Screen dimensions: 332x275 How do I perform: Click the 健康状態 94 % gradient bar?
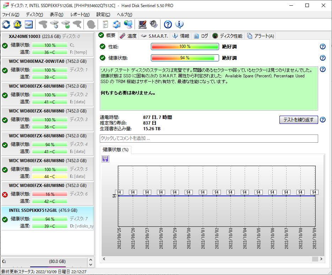pos(185,58)
